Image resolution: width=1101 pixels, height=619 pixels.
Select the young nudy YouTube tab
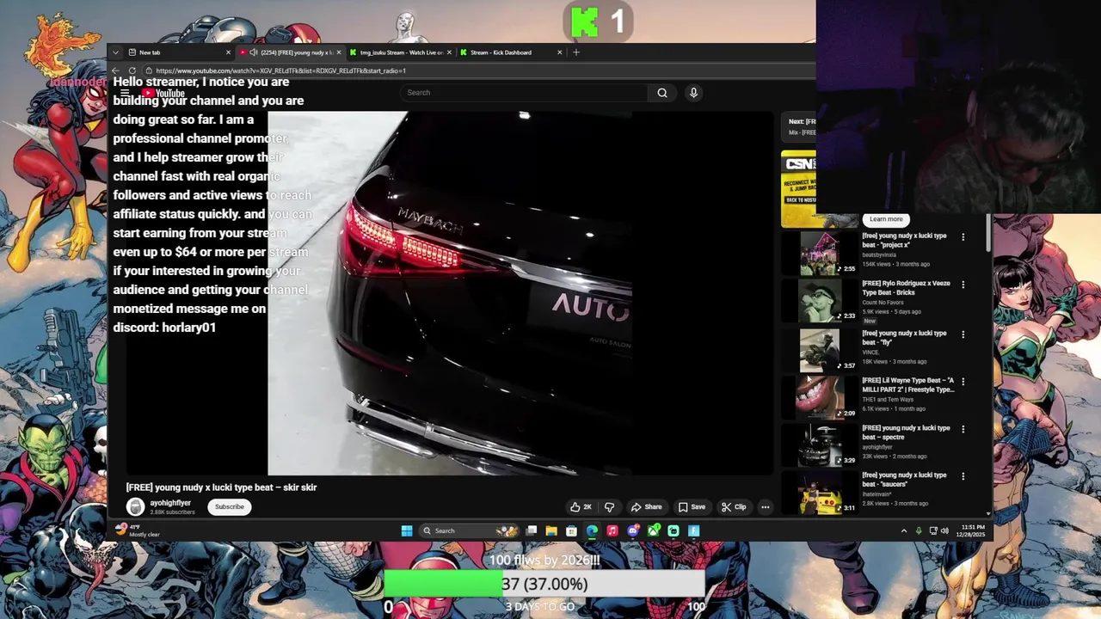point(291,52)
